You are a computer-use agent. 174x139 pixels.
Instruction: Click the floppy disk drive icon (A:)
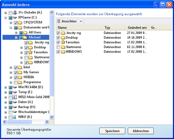point(15,12)
